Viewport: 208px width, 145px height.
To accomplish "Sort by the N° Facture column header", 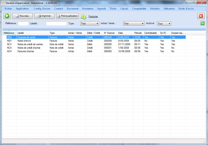I will pyautogui.click(x=110, y=33).
